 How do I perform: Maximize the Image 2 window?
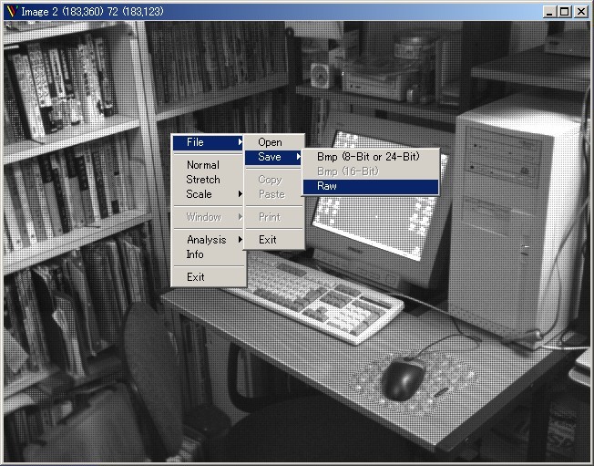[x=564, y=12]
